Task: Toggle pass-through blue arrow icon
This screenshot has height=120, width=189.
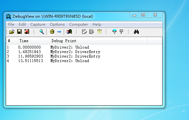Action: click(59, 32)
